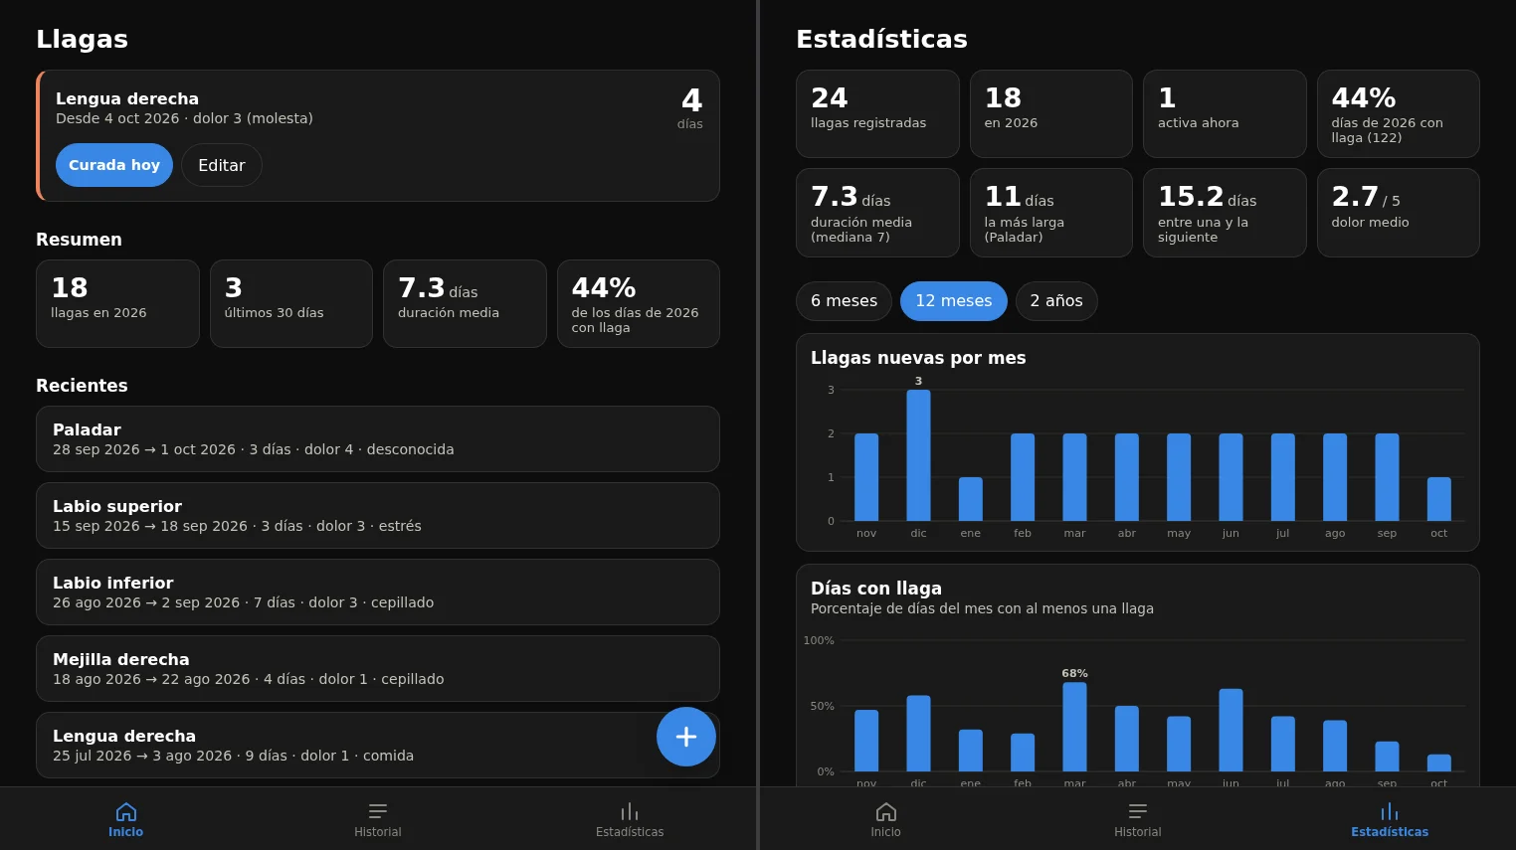This screenshot has width=1516, height=850.
Task: Open the Labio inferior recent entry
Action: [x=378, y=593]
